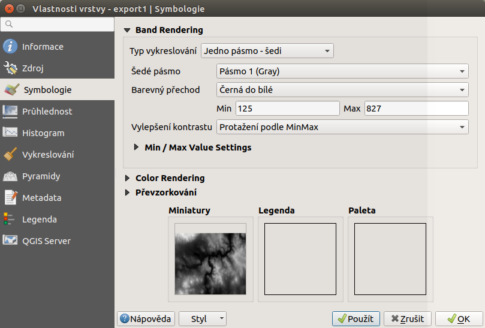Image resolution: width=485 pixels, height=328 pixels.
Task: Open the Průhlednost tab
Action: [57, 112]
